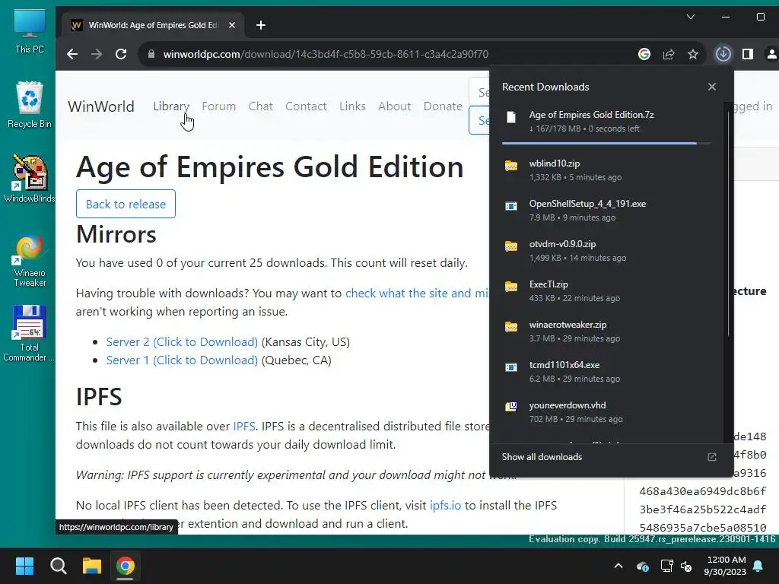
Task: Open the Recycle Bin desktop icon
Action: pyautogui.click(x=30, y=105)
